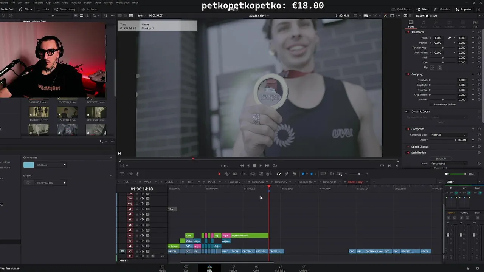Open the Workspace menu

[x=123, y=3]
